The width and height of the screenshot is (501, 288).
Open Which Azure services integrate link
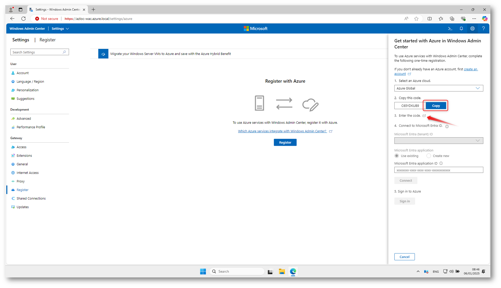[x=282, y=131]
